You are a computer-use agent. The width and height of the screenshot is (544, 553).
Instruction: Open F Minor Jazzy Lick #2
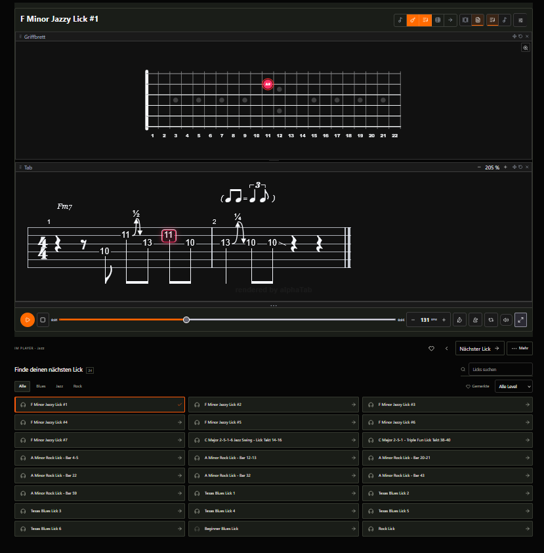click(x=274, y=405)
